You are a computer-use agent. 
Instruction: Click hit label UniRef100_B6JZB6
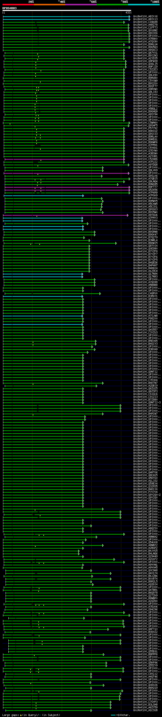[145, 576]
